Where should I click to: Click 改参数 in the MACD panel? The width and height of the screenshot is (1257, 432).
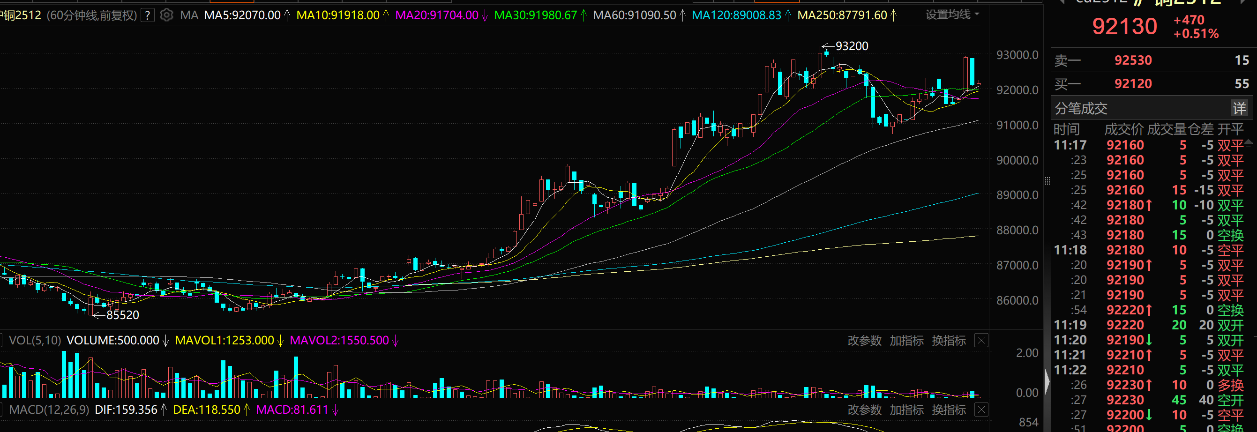click(864, 410)
